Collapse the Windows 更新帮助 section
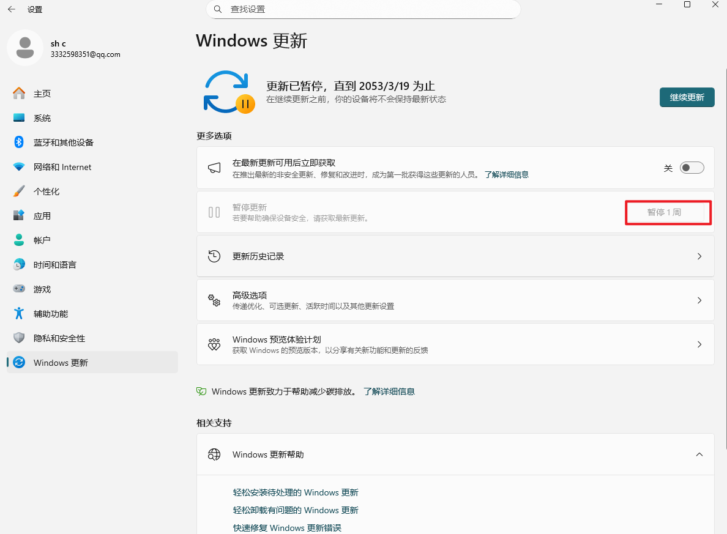Screen dimensions: 727x534 699,454
